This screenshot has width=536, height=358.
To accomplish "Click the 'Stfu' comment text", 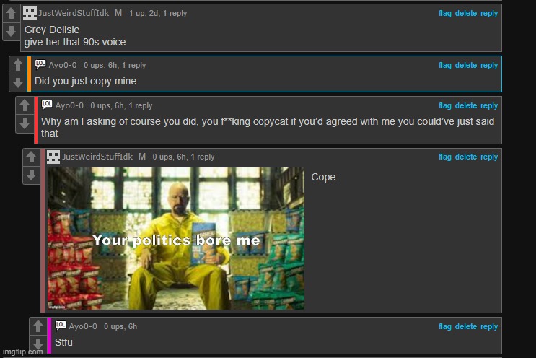I will coord(63,342).
